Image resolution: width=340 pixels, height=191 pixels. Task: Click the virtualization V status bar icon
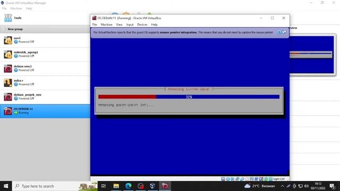pyautogui.click(x=261, y=179)
